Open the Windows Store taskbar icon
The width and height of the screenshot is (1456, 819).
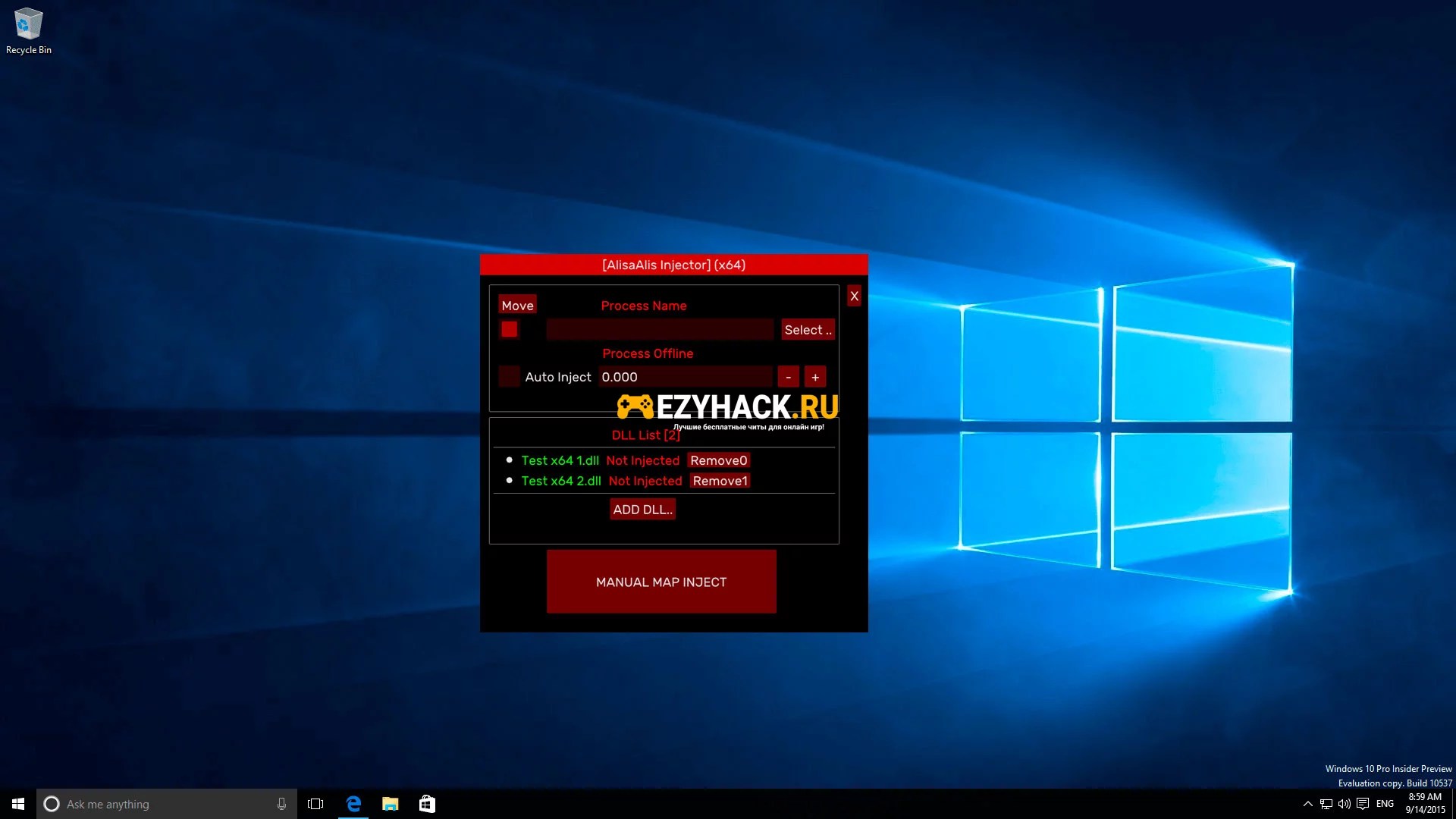(427, 804)
